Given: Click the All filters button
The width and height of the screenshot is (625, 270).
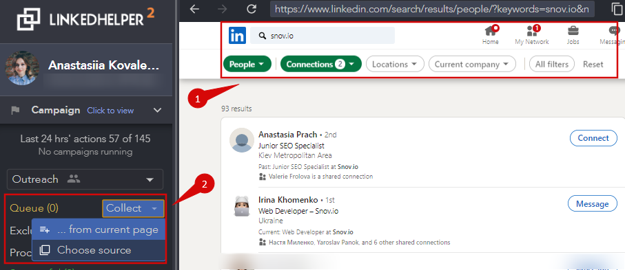Looking at the screenshot, I should (x=552, y=64).
